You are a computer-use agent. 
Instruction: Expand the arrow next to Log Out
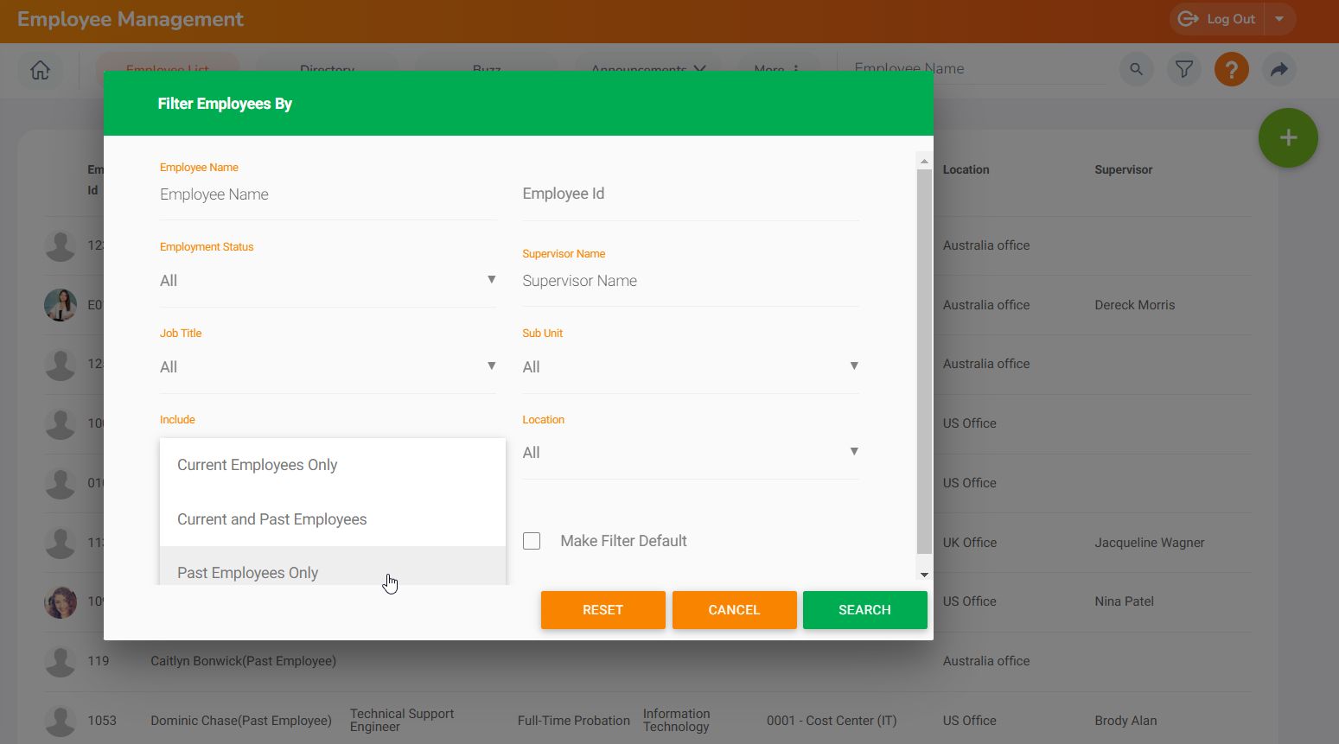[1278, 18]
